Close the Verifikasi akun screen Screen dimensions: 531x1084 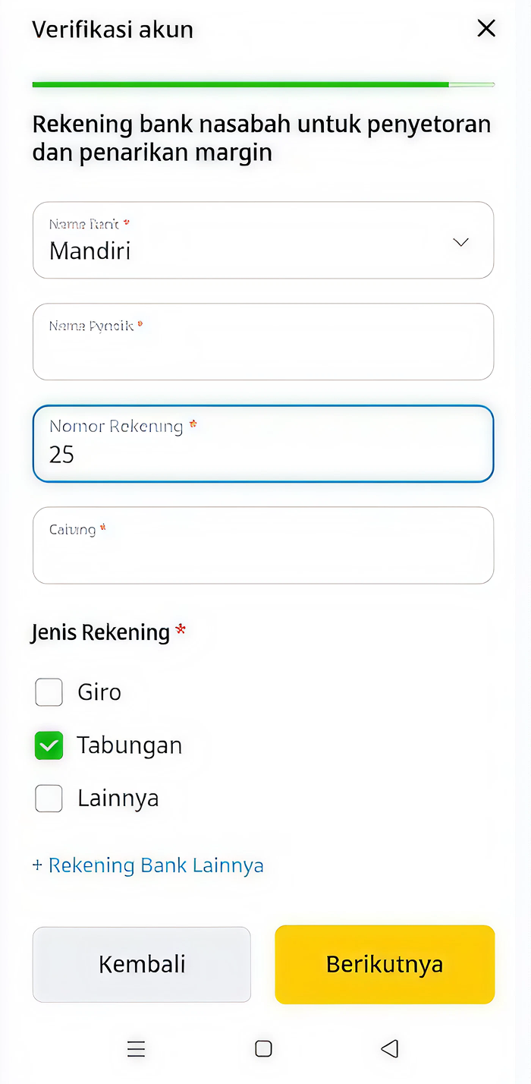tap(485, 29)
